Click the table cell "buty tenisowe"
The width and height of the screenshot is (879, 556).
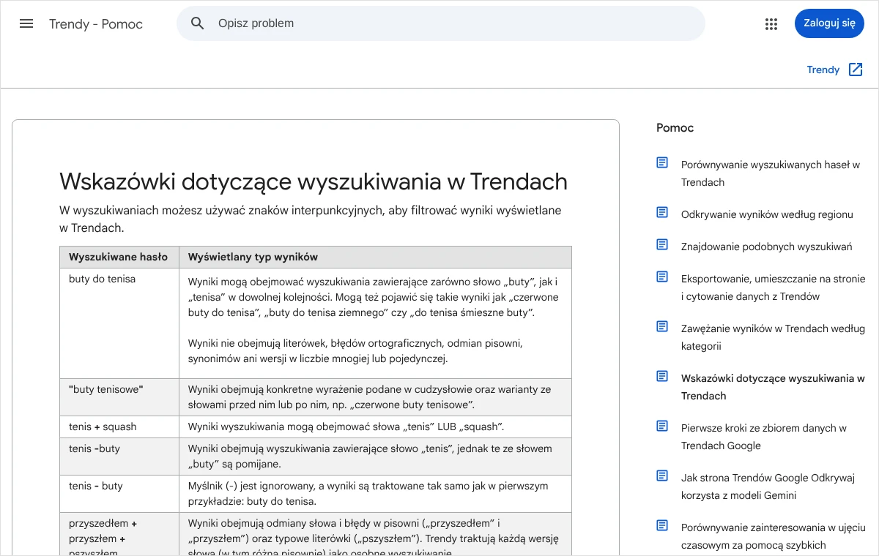click(x=119, y=397)
